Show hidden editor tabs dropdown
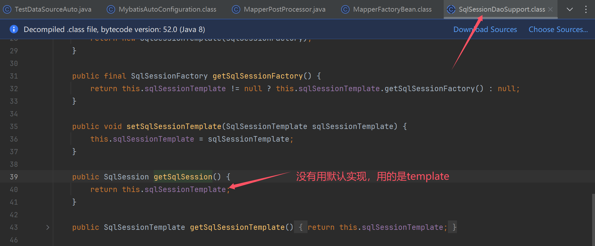595x246 pixels. [x=570, y=9]
